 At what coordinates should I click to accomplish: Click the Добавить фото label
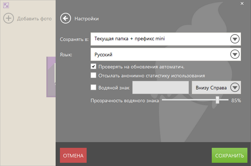pyautogui.click(x=34, y=18)
